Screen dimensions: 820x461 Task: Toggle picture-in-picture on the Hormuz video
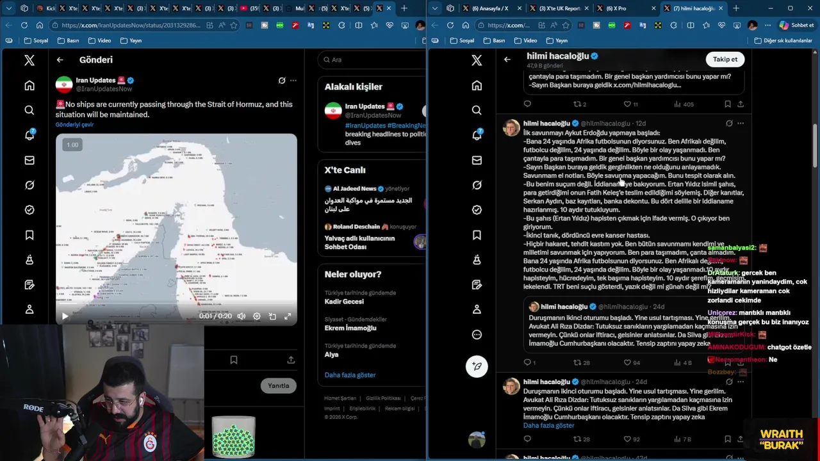click(272, 316)
